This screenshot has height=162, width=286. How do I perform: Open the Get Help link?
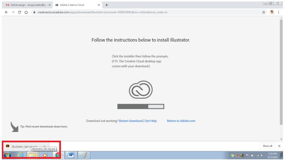150,121
